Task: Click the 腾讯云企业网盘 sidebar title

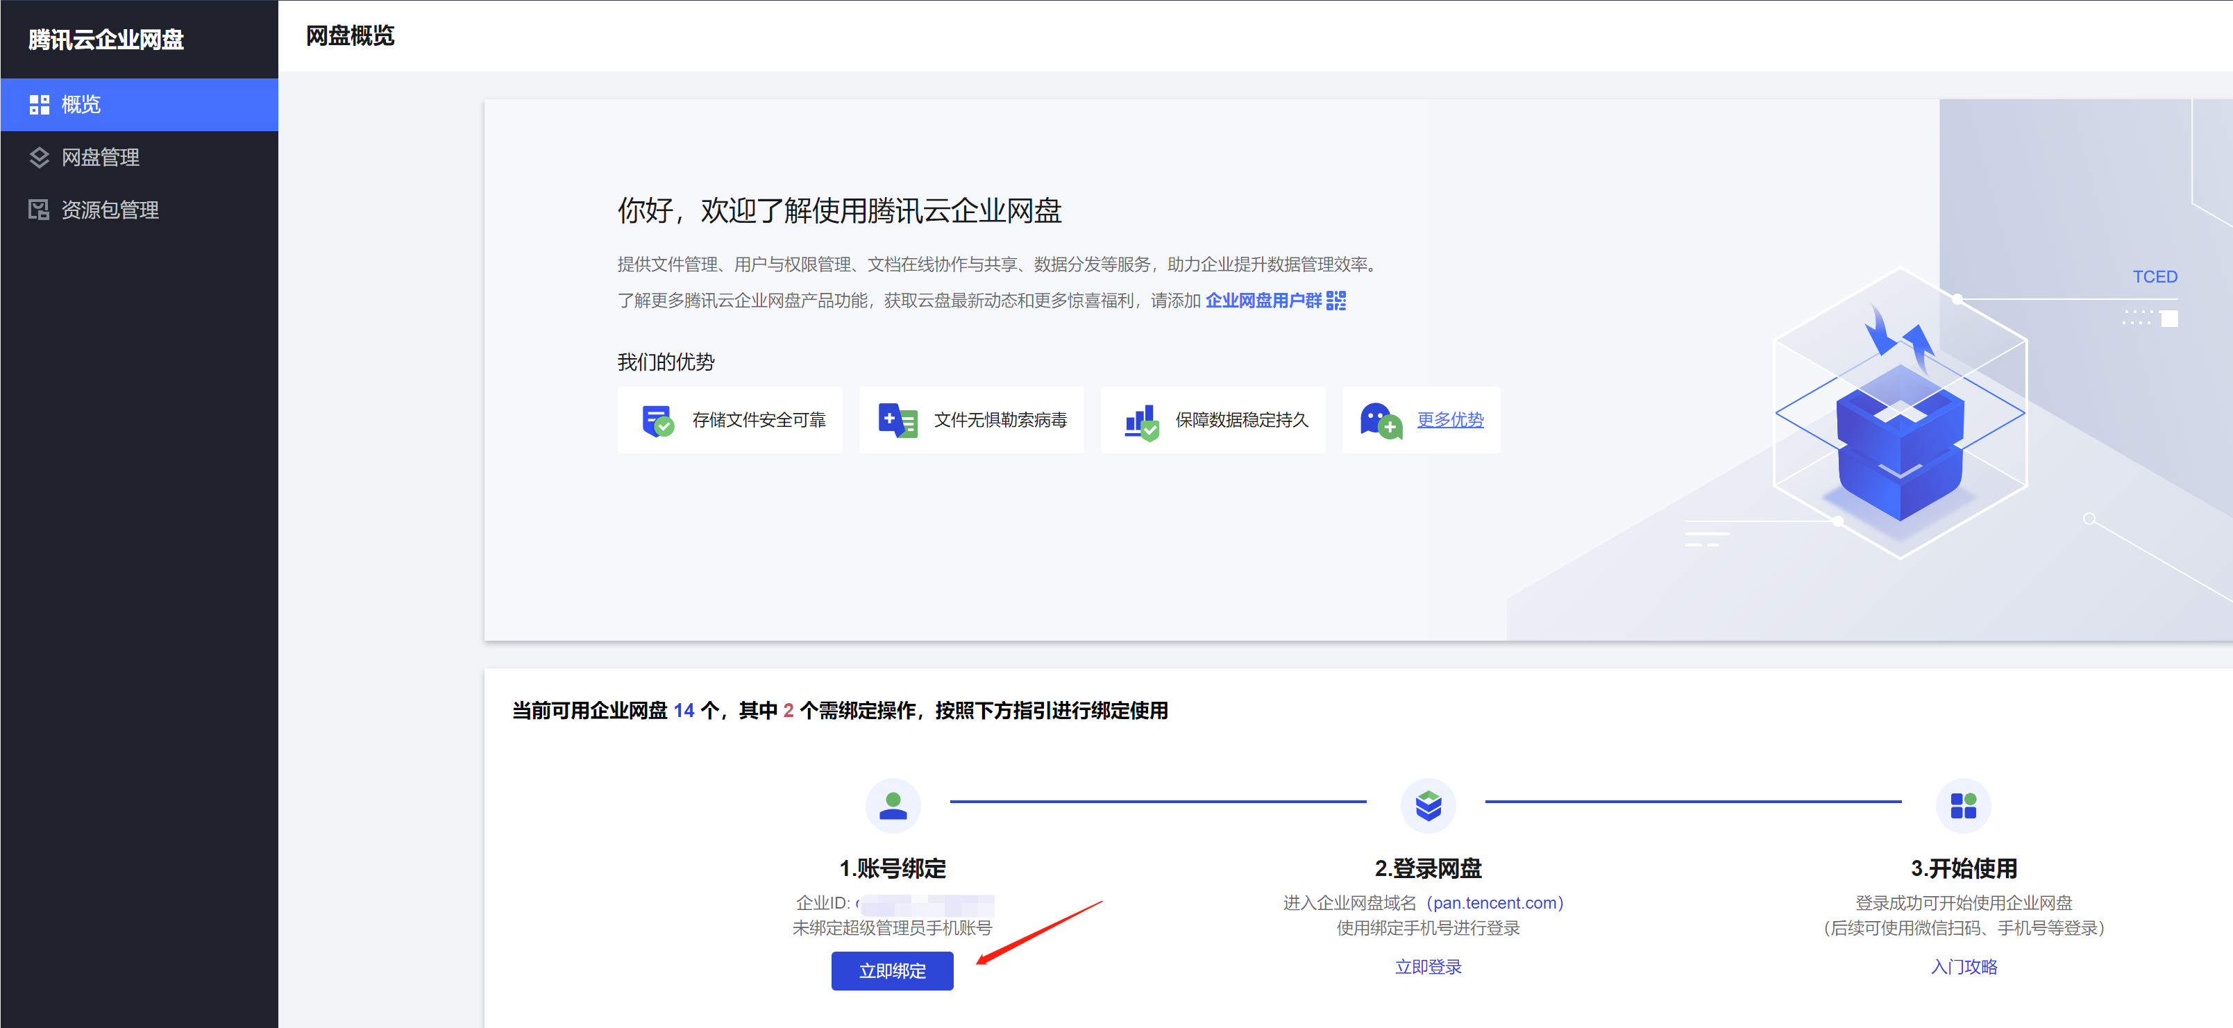Action: (107, 40)
